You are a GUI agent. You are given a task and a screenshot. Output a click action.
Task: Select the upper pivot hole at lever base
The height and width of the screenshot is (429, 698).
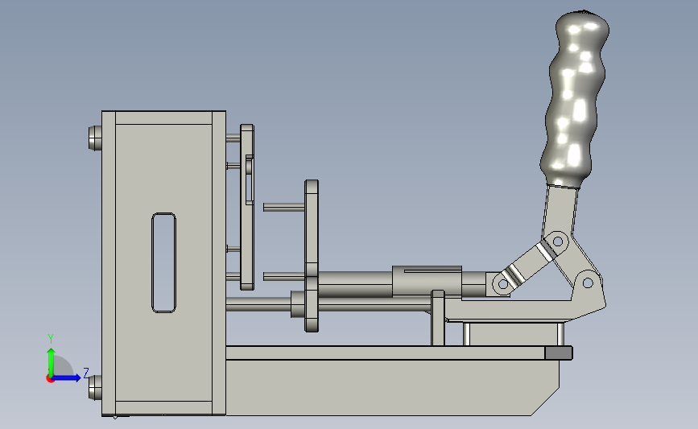pos(558,241)
